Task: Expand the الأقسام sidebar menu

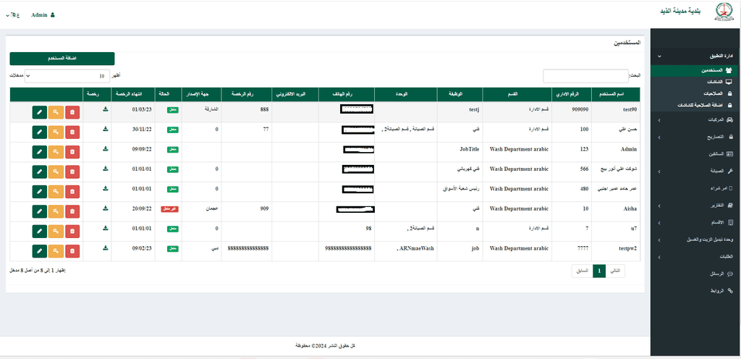Action: [695, 222]
